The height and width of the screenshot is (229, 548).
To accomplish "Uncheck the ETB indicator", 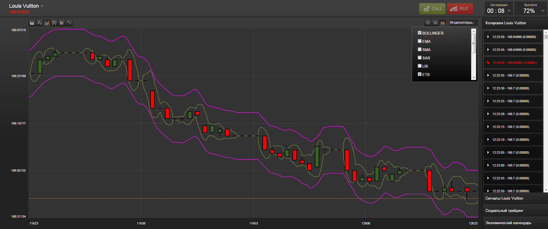I will coord(419,74).
